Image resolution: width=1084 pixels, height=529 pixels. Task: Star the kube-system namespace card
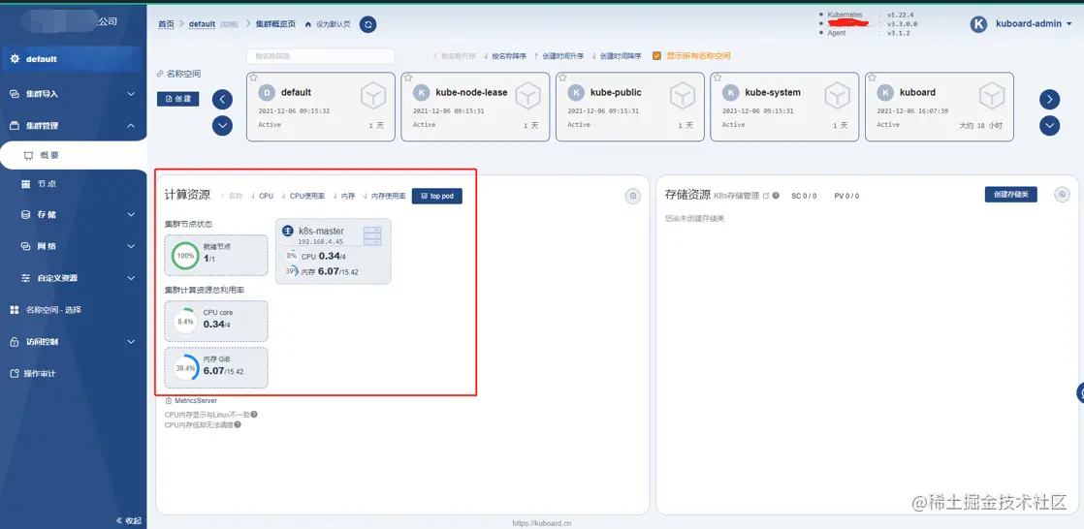[717, 78]
